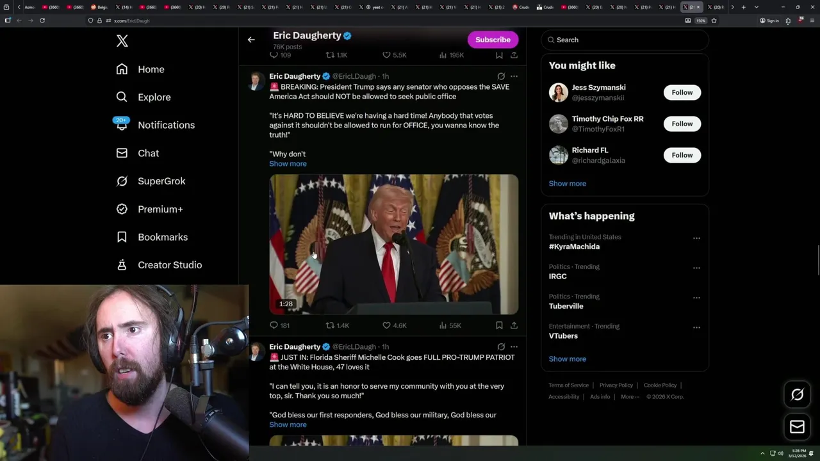
Task: Open Chat in the sidebar
Action: pos(137,153)
